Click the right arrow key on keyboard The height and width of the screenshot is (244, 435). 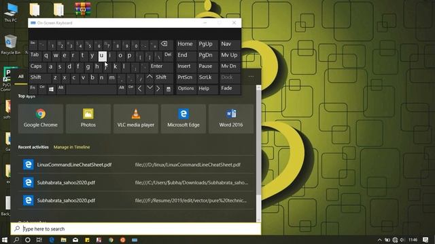click(x=158, y=89)
